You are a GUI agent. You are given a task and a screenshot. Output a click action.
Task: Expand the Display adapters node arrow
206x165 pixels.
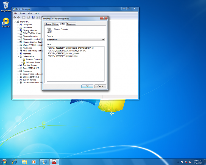[x=18, y=31]
